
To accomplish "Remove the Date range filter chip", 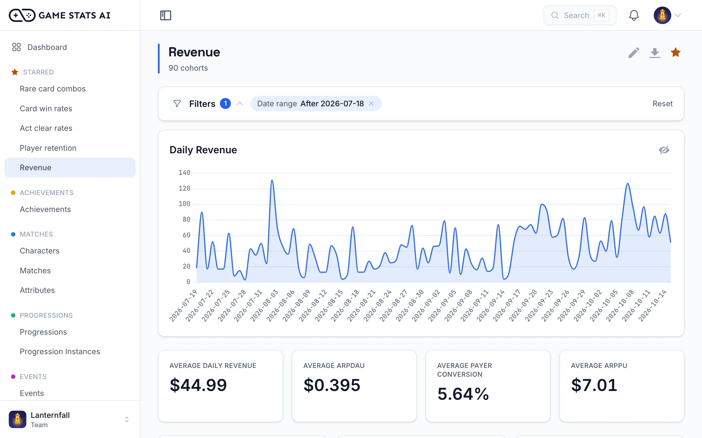I will click(371, 104).
